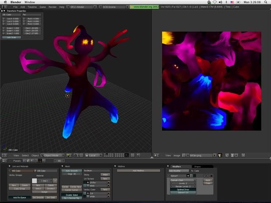
Task: Toggle Optimal Draw in Subsurf modifier
Action: pos(183,190)
